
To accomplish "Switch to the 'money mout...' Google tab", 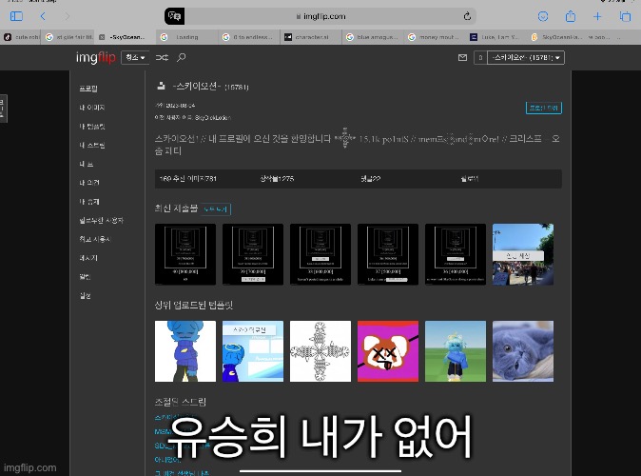I will tap(435, 37).
